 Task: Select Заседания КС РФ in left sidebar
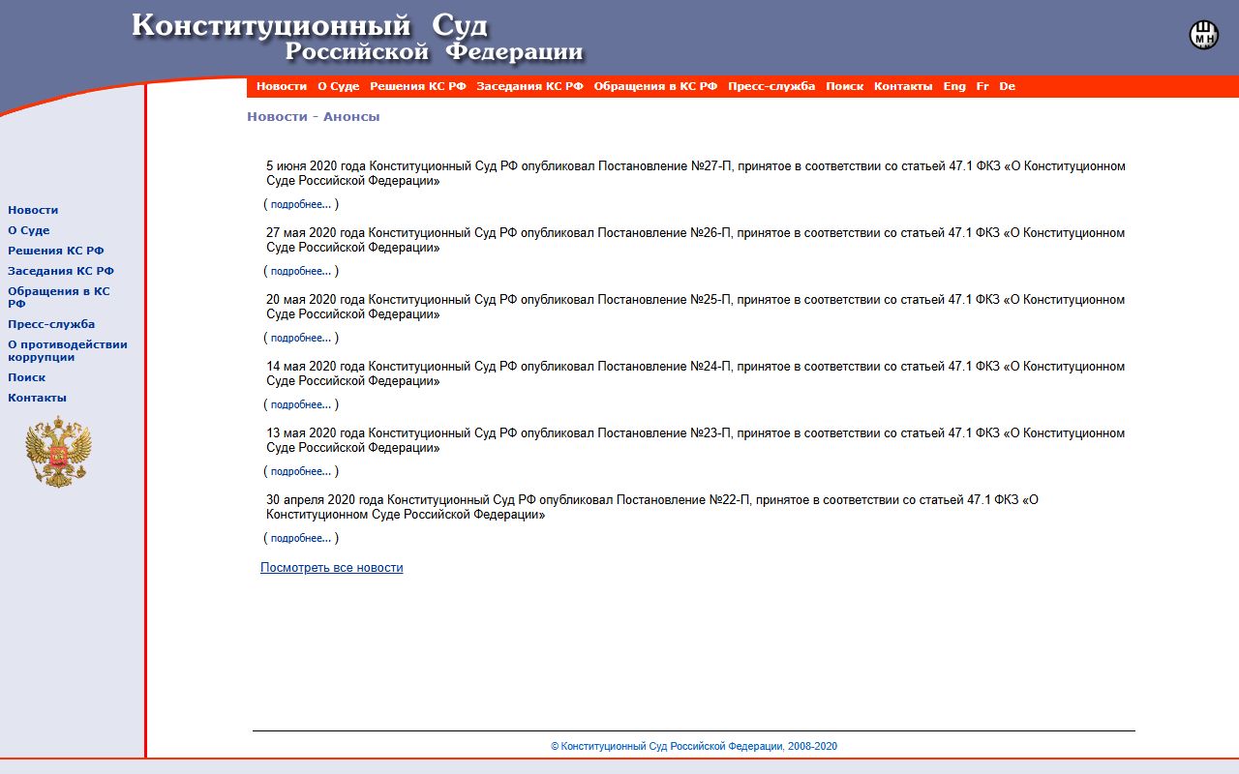coord(61,271)
